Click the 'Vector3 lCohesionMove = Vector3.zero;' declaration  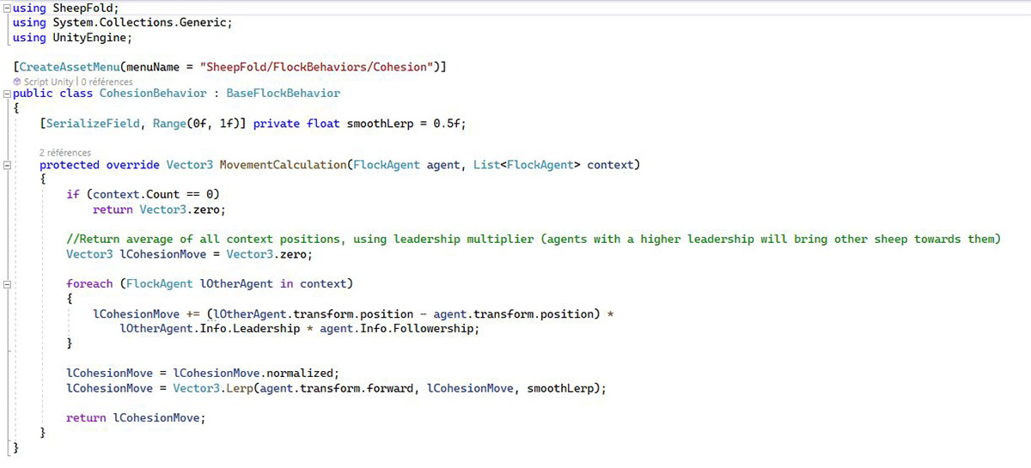tap(189, 254)
